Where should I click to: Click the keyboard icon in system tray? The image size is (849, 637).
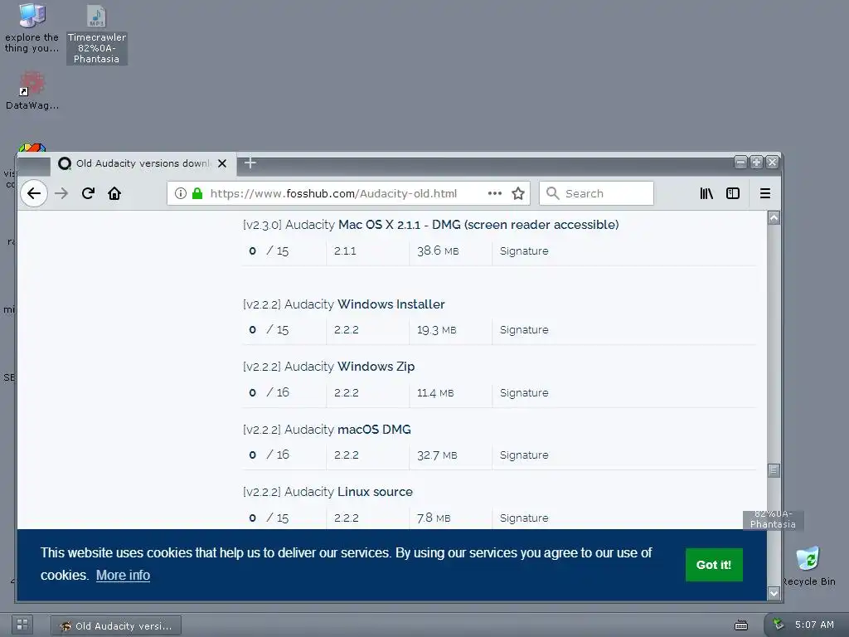coord(741,625)
